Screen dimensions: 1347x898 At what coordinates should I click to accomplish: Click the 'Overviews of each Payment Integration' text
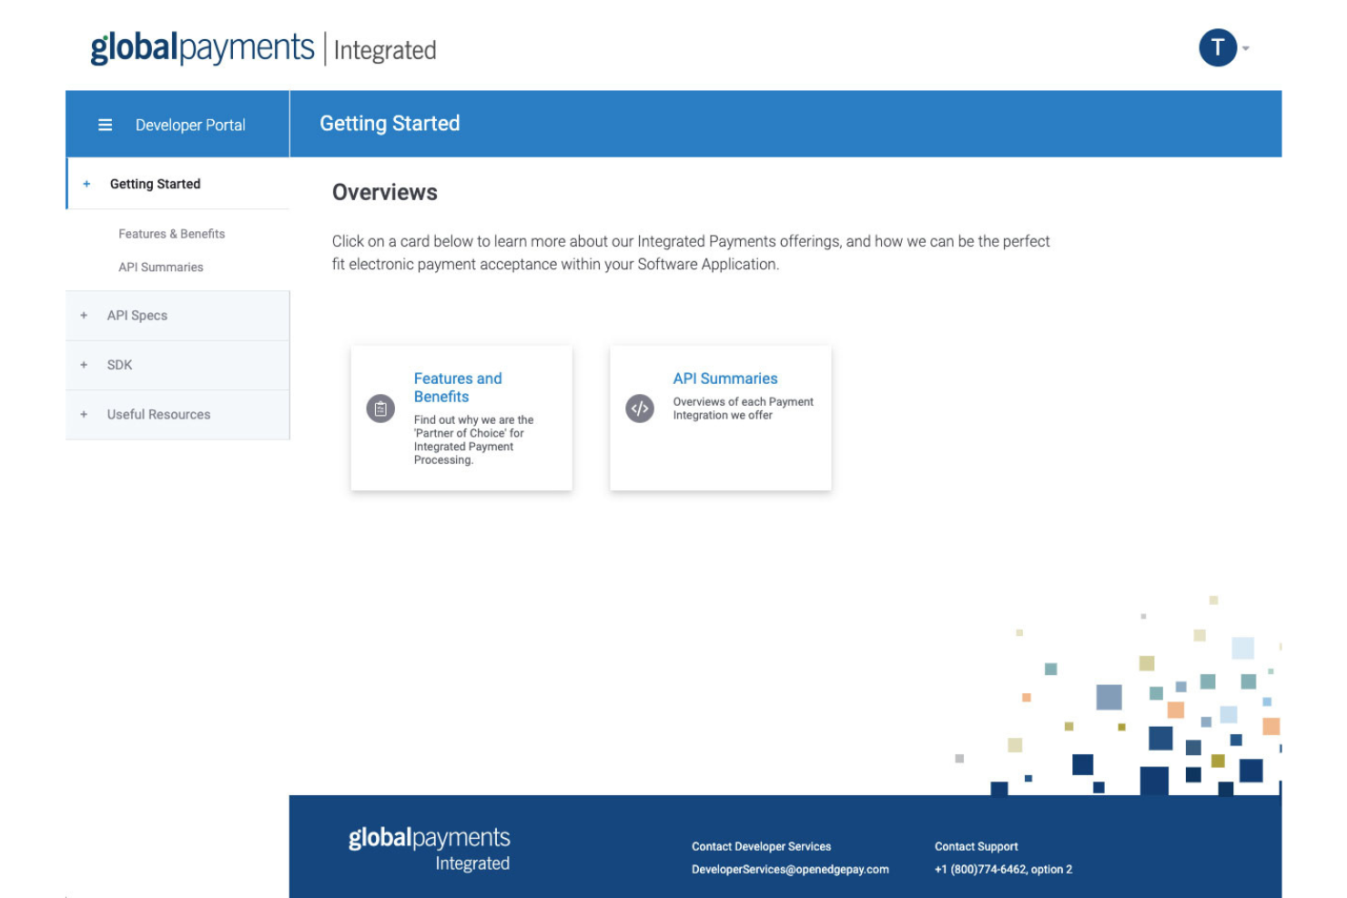click(743, 409)
